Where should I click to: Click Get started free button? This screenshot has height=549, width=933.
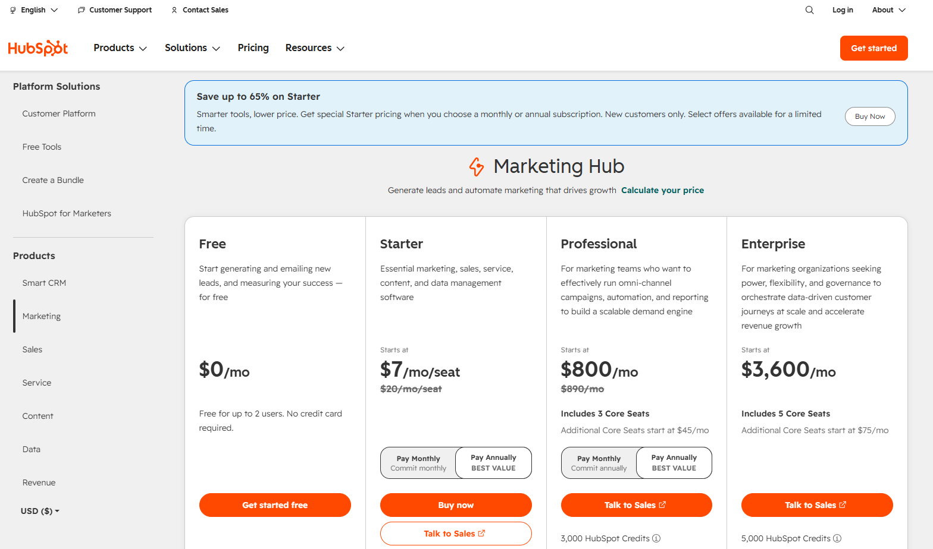click(x=275, y=505)
